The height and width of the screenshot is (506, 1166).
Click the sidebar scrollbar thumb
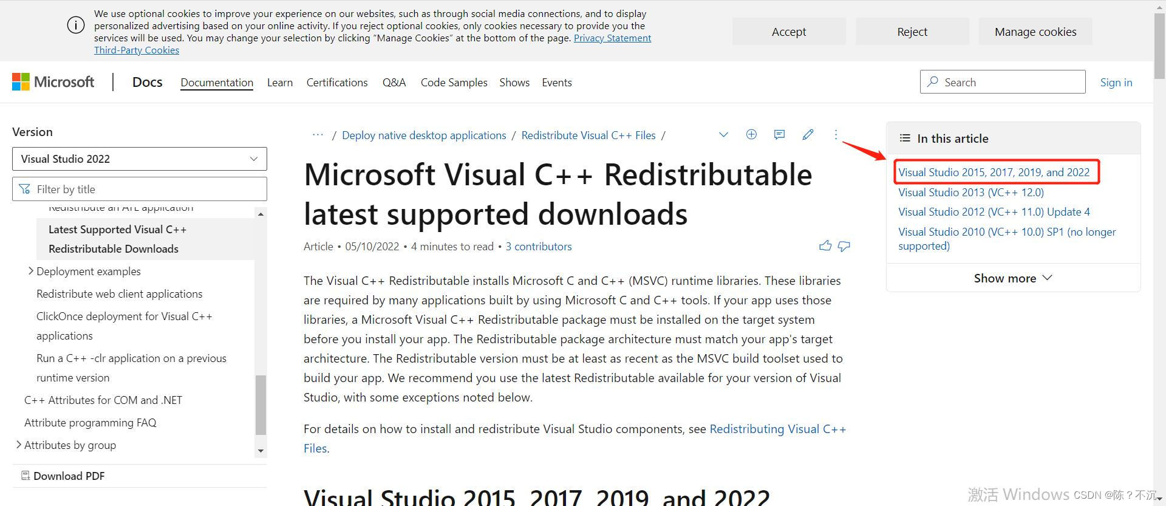point(261,405)
